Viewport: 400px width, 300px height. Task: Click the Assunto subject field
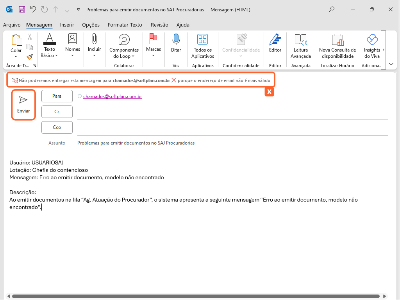pos(233,143)
